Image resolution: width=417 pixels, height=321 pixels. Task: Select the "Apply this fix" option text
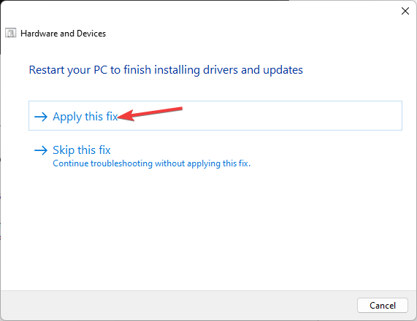point(85,117)
